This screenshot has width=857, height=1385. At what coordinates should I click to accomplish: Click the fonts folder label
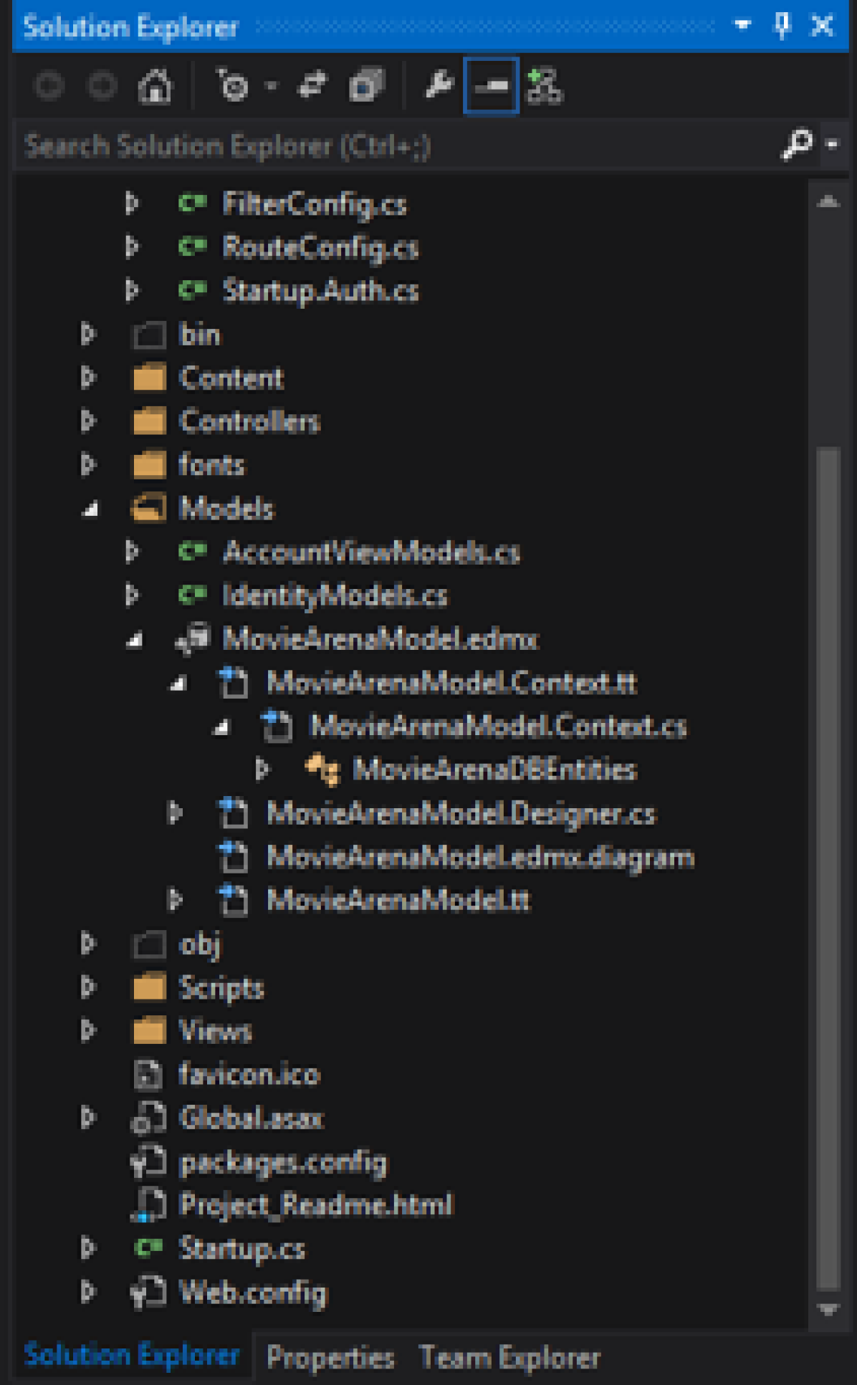point(212,465)
